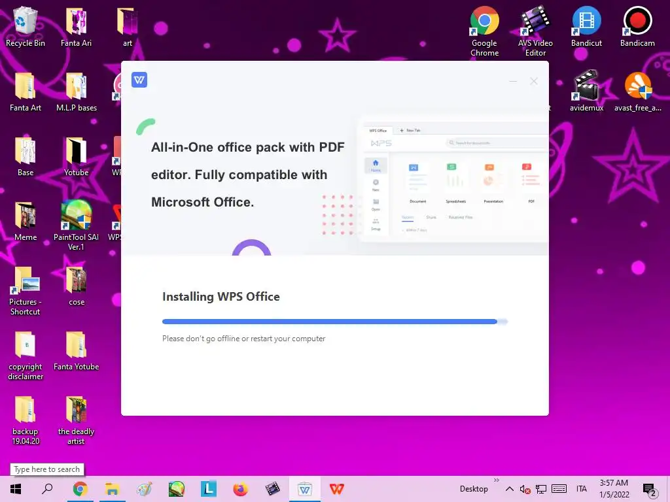Launch PaintTool SAI Ver.1 shortcut

click(x=76, y=226)
